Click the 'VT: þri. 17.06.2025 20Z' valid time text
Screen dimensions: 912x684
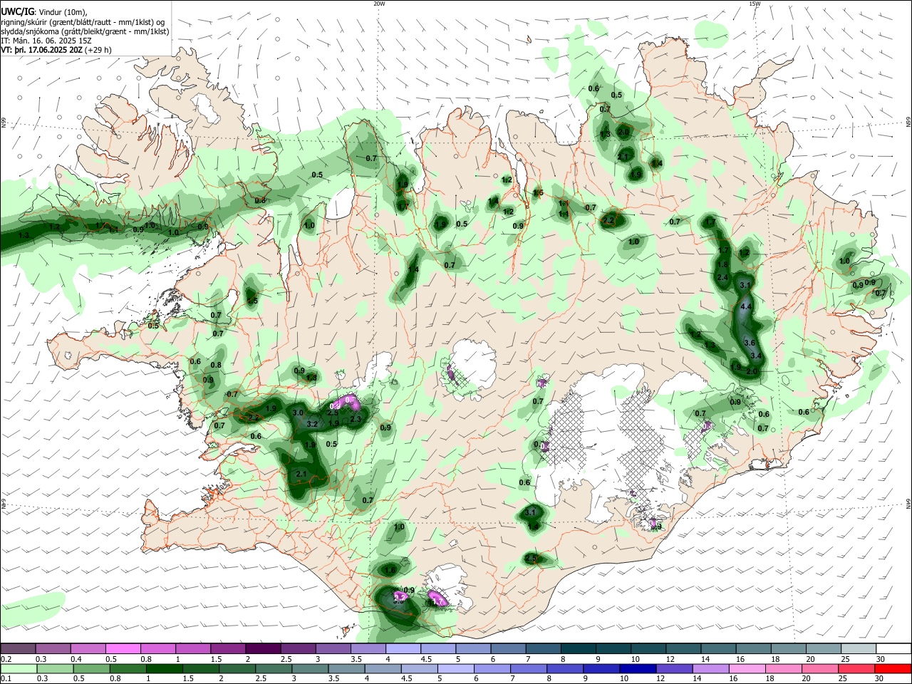pos(41,50)
